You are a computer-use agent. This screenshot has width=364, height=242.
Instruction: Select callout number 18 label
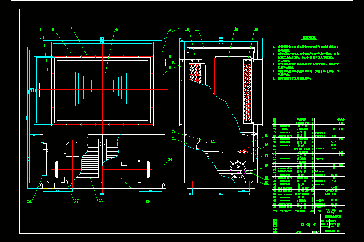pos(266,166)
